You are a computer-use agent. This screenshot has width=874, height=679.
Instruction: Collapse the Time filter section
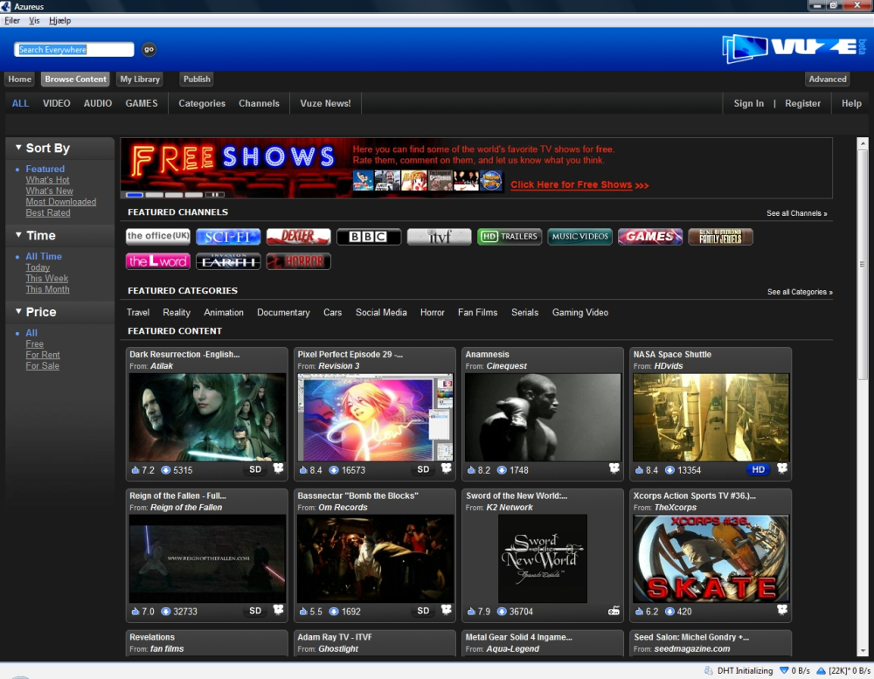coord(18,235)
